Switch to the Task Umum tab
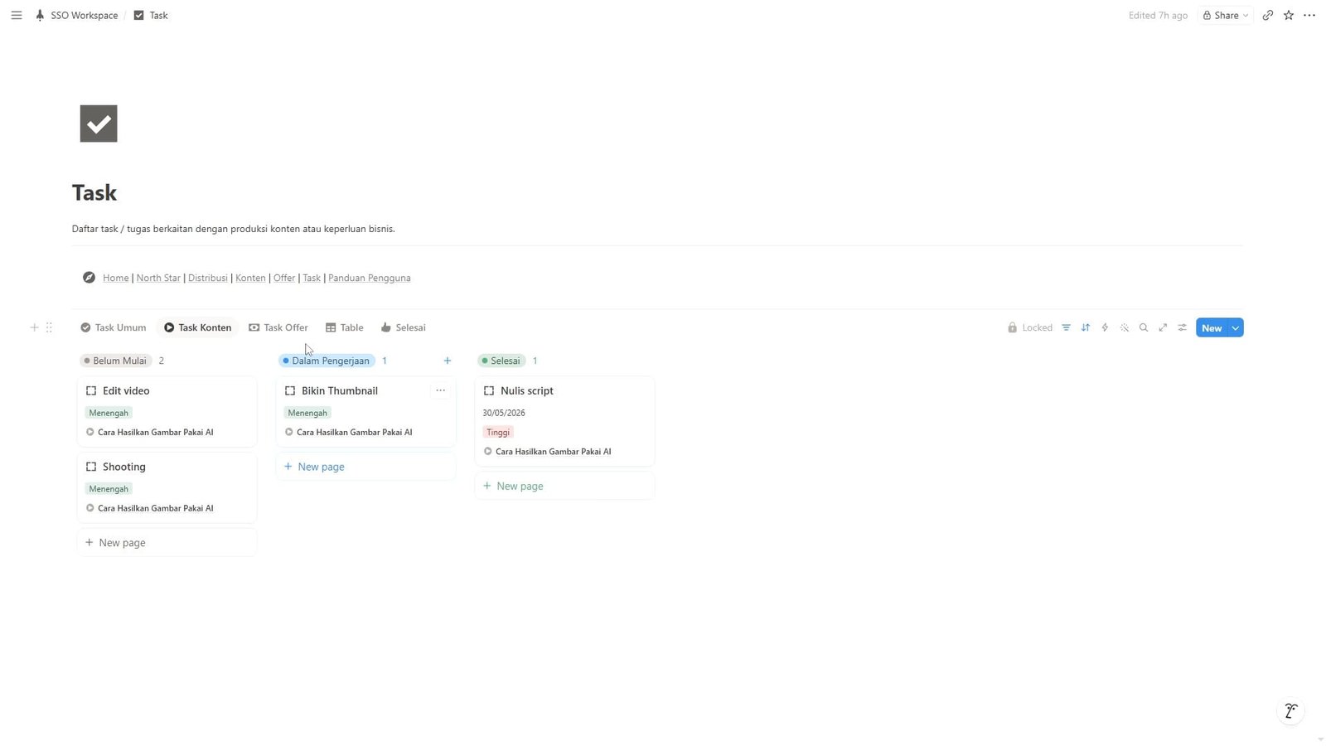Image resolution: width=1326 pixels, height=746 pixels. [x=114, y=327]
